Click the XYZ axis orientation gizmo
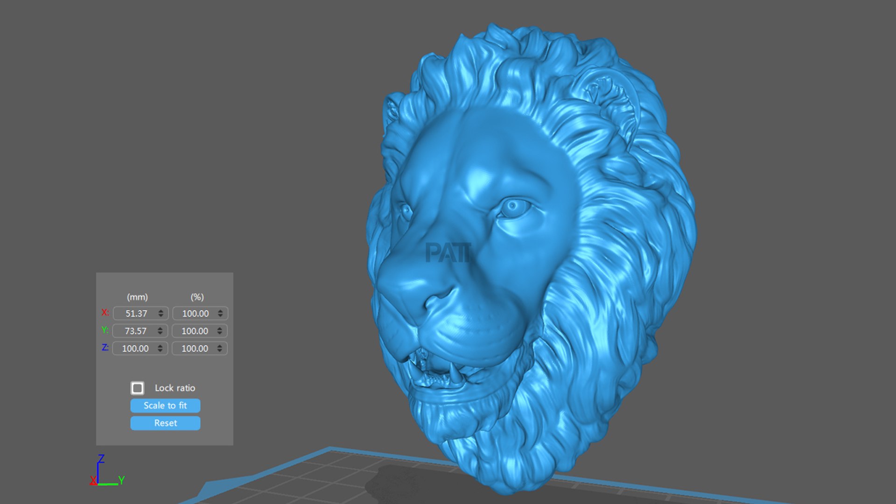The image size is (896, 504). coord(107,470)
